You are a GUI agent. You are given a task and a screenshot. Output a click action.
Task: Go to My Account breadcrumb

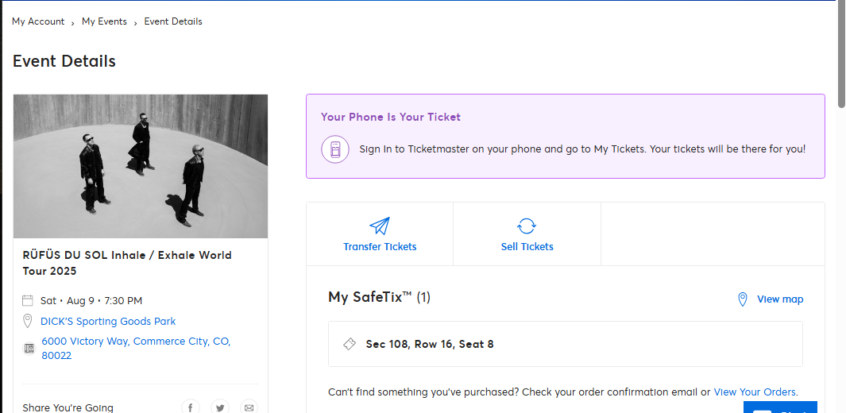pos(38,21)
